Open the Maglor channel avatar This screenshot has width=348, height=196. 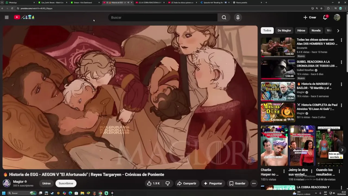(x=7, y=183)
